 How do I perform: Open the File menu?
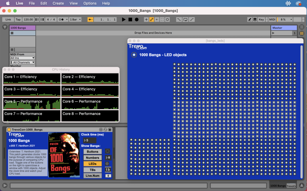(x=31, y=3)
